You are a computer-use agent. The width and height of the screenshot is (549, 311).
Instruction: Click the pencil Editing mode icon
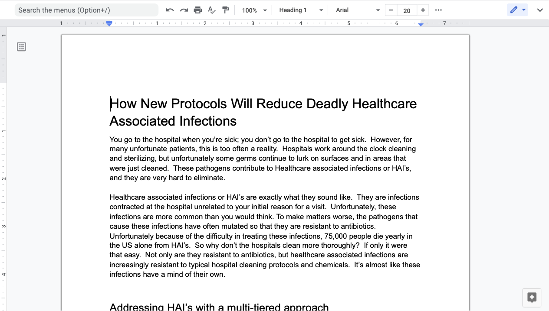[514, 10]
